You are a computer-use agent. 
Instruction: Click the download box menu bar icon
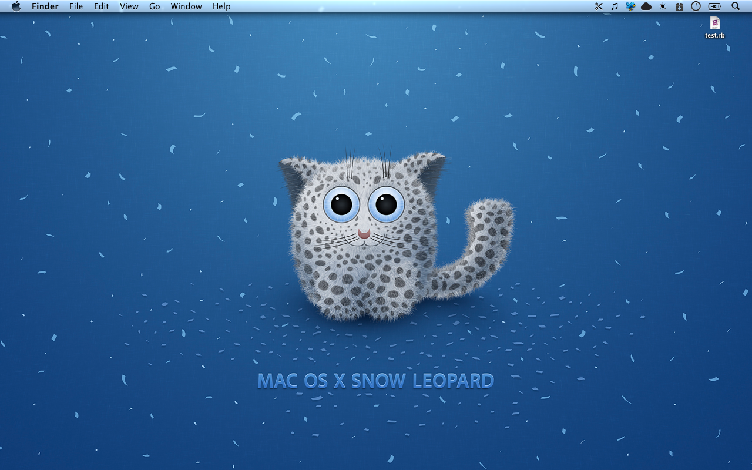679,6
